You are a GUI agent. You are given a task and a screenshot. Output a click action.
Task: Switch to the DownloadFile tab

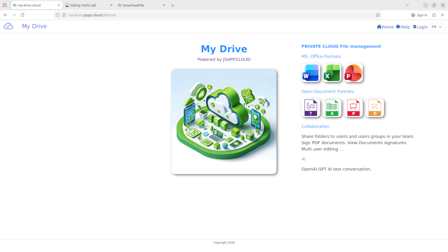point(138,5)
